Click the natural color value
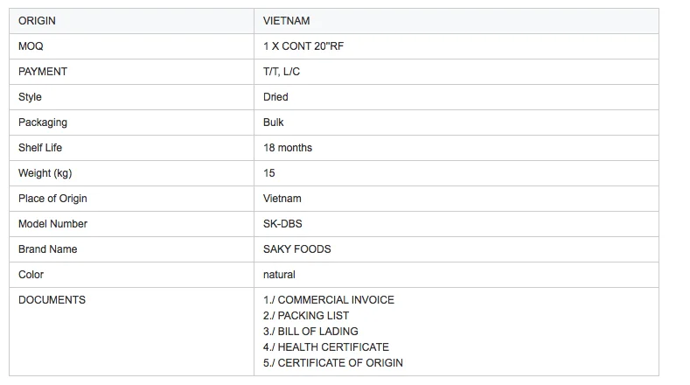Image resolution: width=690 pixels, height=385 pixels. point(279,275)
